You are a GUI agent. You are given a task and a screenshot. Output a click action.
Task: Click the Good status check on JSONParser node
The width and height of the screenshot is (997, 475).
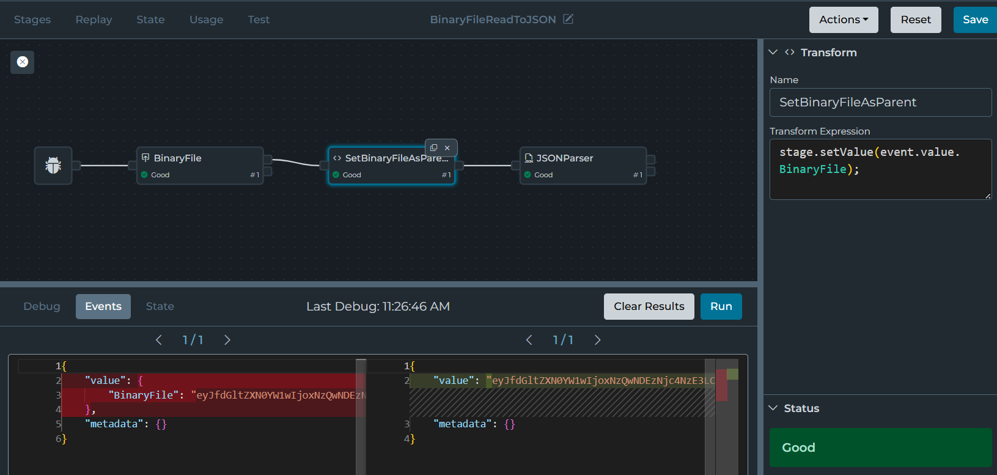[528, 175]
